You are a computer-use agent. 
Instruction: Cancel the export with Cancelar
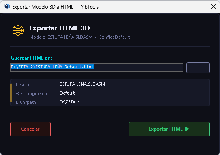click(30, 129)
